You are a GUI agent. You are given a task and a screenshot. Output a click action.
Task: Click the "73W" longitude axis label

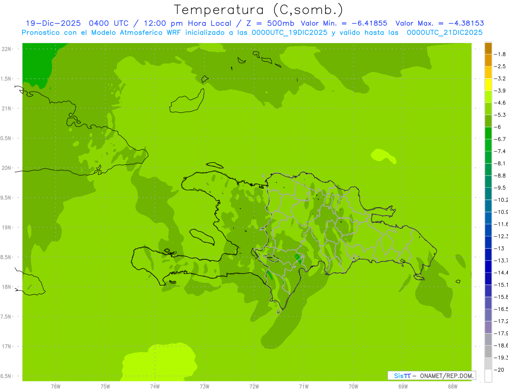click(204, 387)
